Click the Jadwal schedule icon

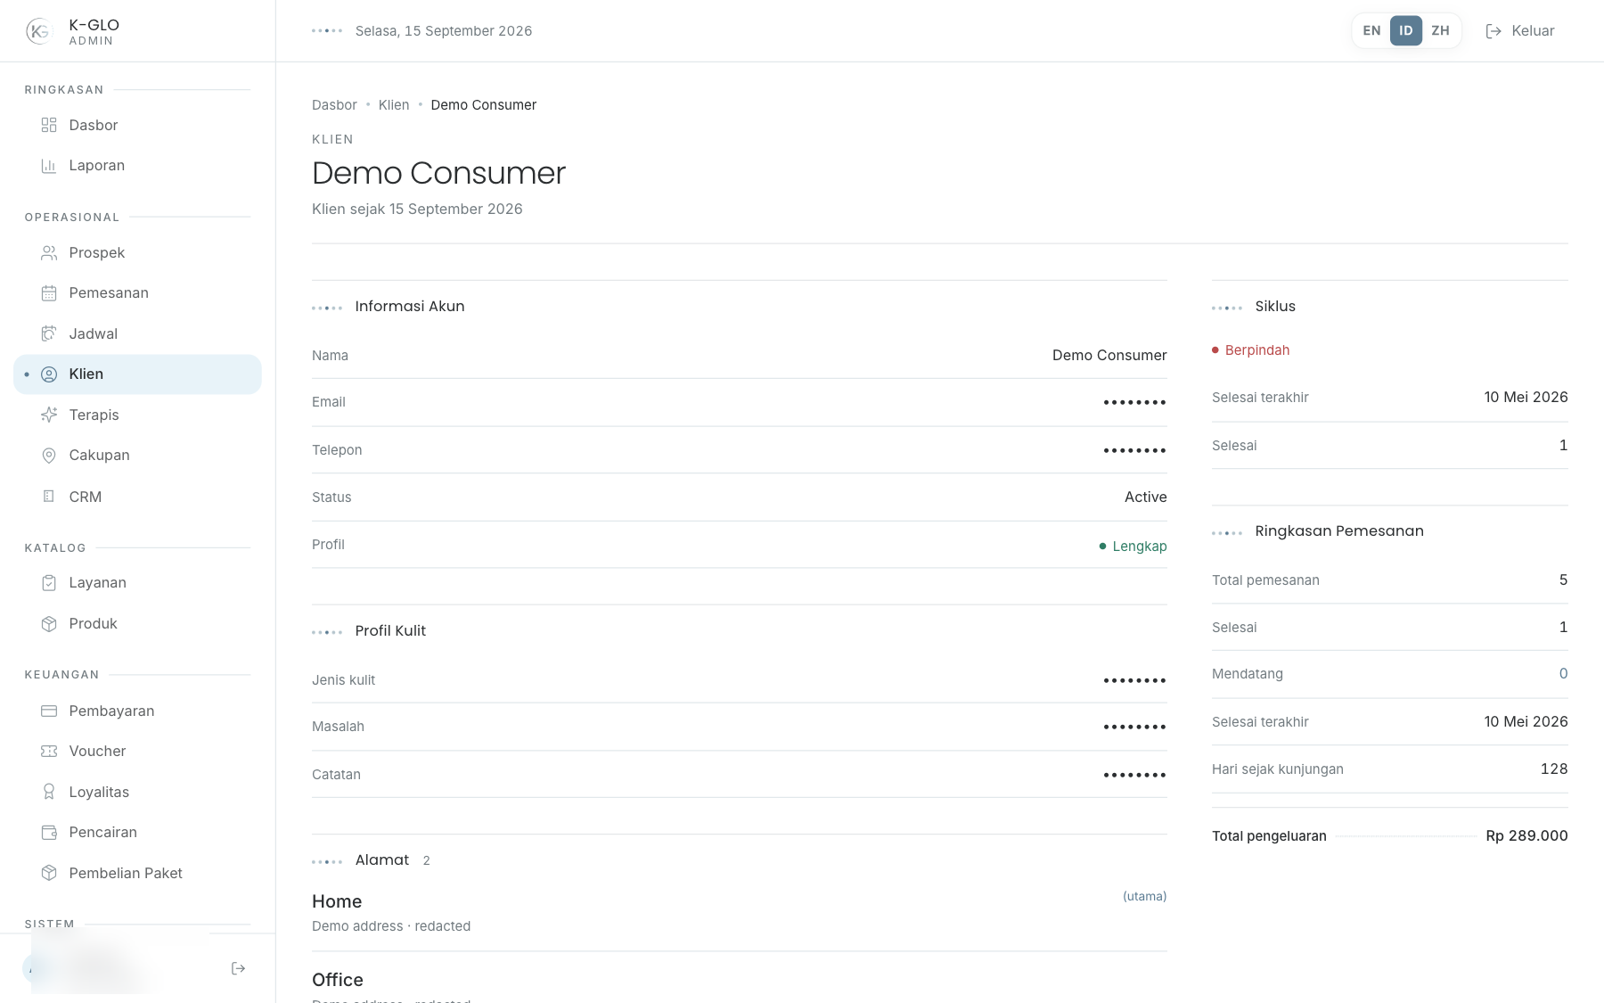pyautogui.click(x=49, y=334)
